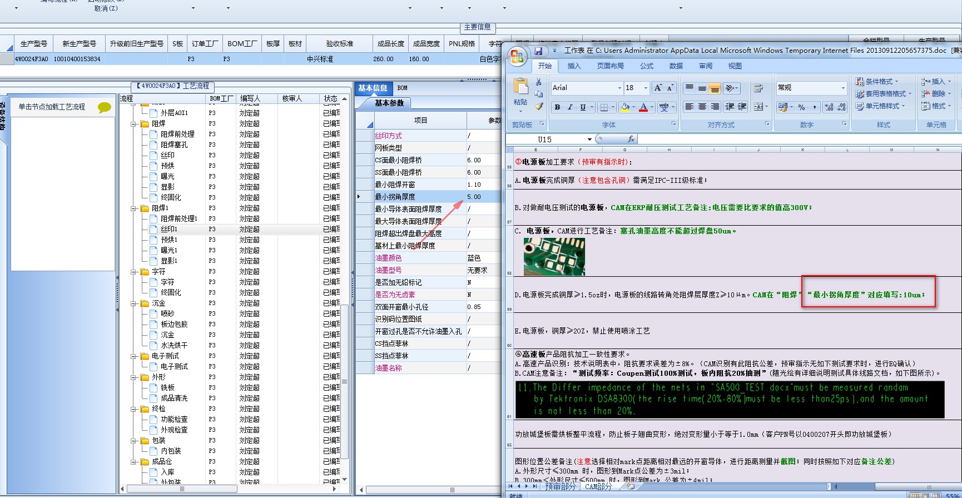Click the yellow speech bubble icon beside 单击节点加载工艺流程
This screenshot has height=498, width=962.
104,107
